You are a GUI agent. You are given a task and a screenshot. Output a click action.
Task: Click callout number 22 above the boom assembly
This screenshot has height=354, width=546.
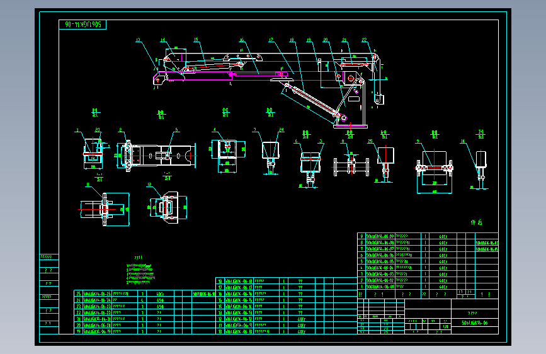(364, 40)
